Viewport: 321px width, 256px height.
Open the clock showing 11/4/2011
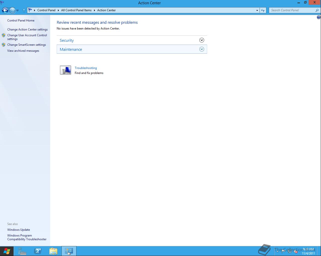(x=308, y=251)
